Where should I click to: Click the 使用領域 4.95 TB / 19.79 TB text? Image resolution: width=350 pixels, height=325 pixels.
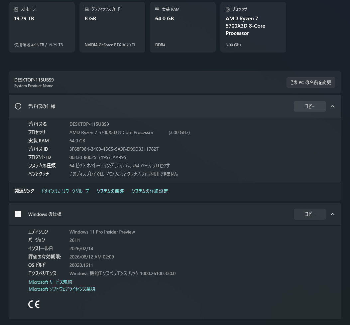pyautogui.click(x=39, y=45)
